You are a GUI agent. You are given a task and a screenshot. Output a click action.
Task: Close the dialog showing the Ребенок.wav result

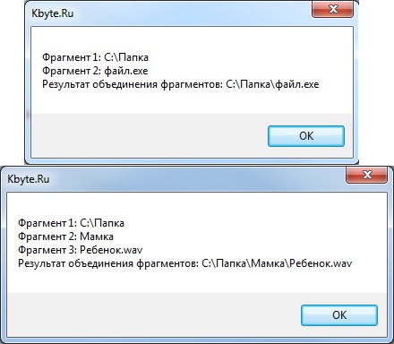[x=366, y=175]
